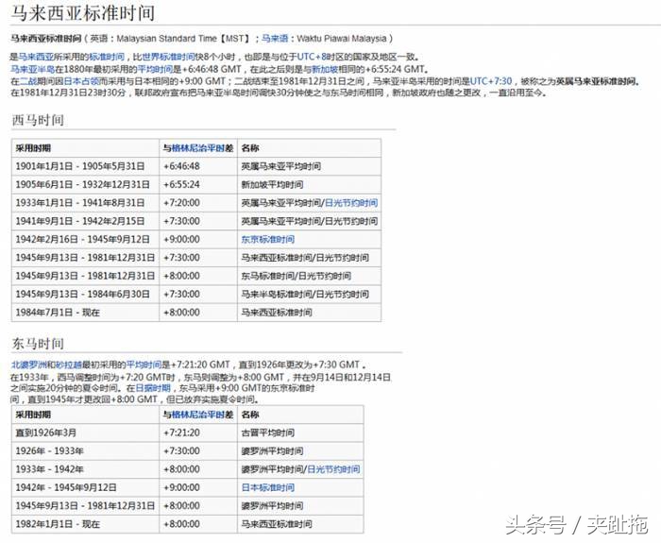Select cell 1945年9月13日 - 1984年6月30日
Screen dimensions: 661x543
(85, 295)
